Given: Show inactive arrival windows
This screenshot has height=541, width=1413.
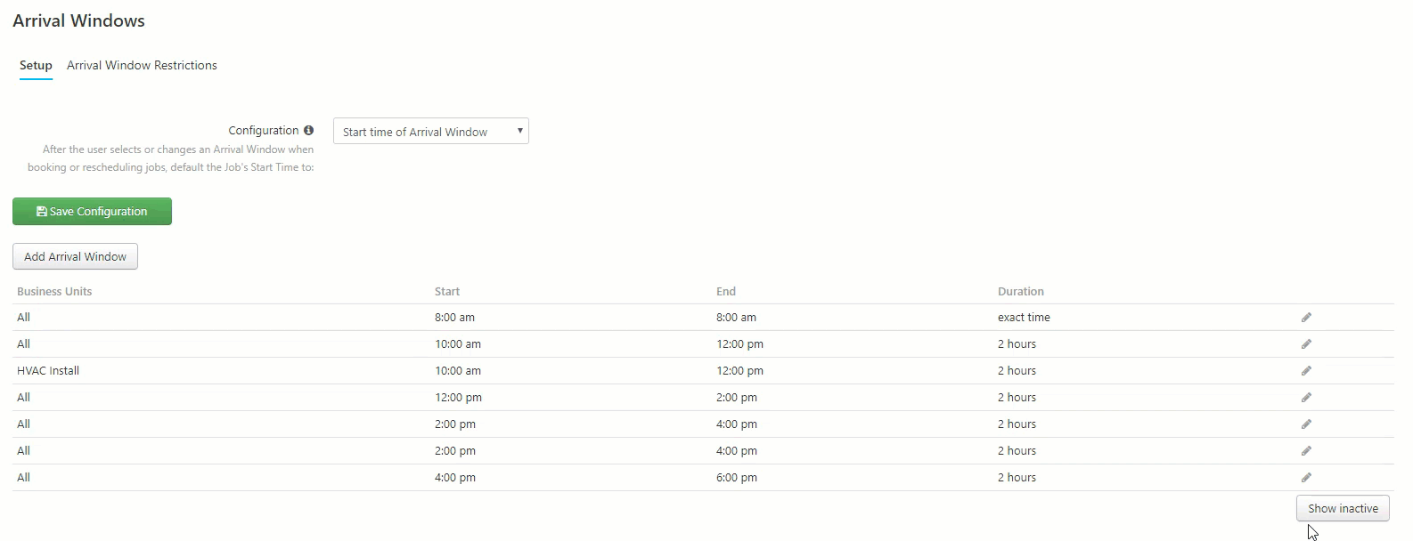Looking at the screenshot, I should [1343, 508].
